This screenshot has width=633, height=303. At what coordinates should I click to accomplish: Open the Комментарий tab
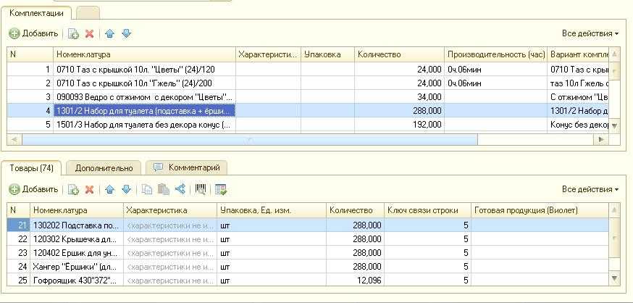pyautogui.click(x=187, y=167)
